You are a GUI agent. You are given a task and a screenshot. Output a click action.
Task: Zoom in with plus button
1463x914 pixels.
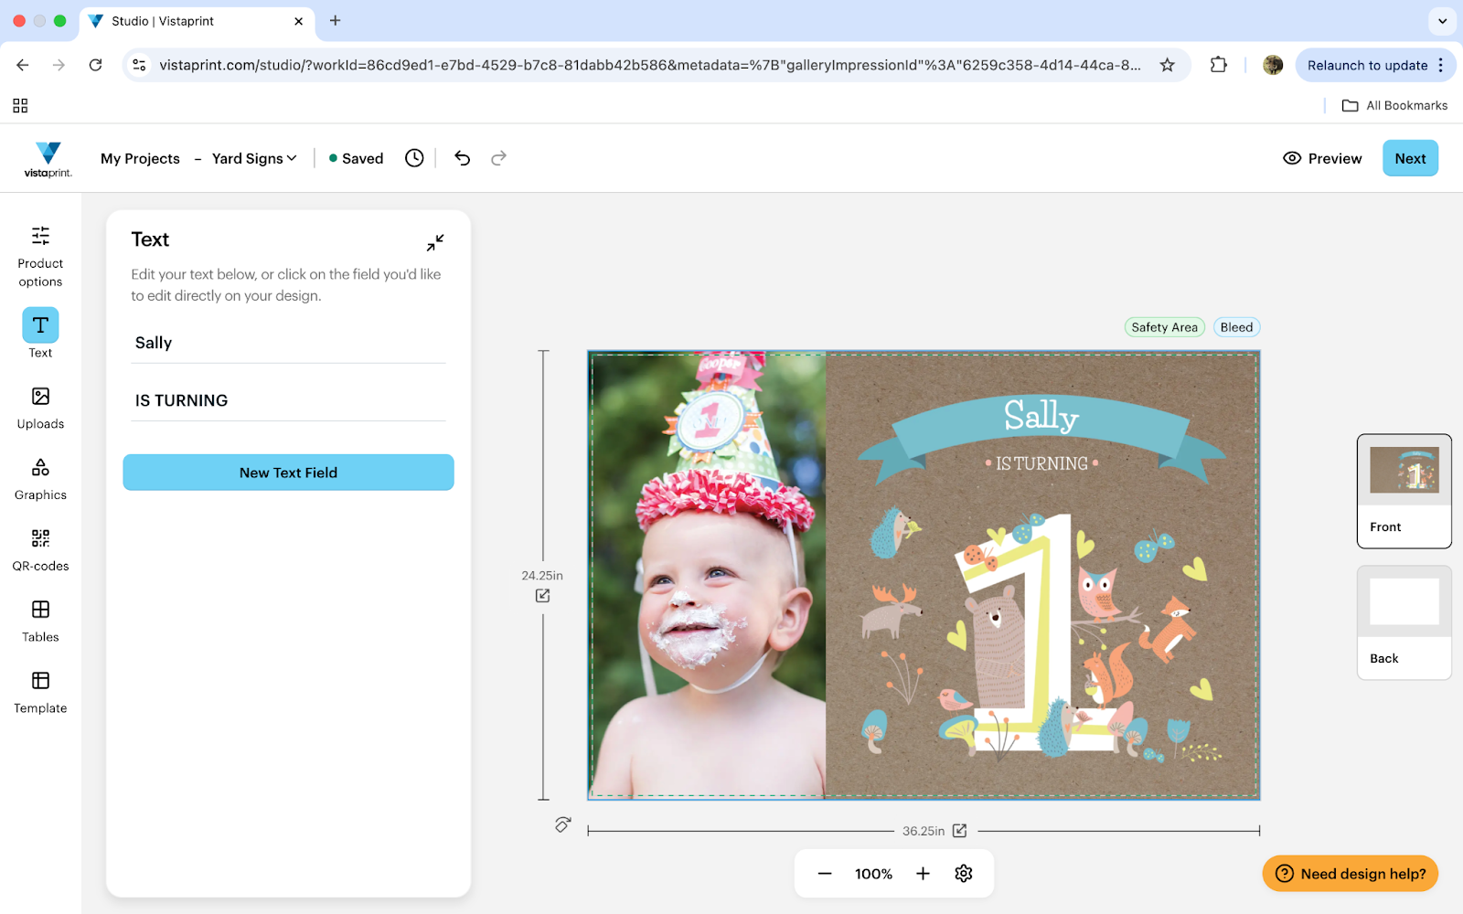pos(923,874)
